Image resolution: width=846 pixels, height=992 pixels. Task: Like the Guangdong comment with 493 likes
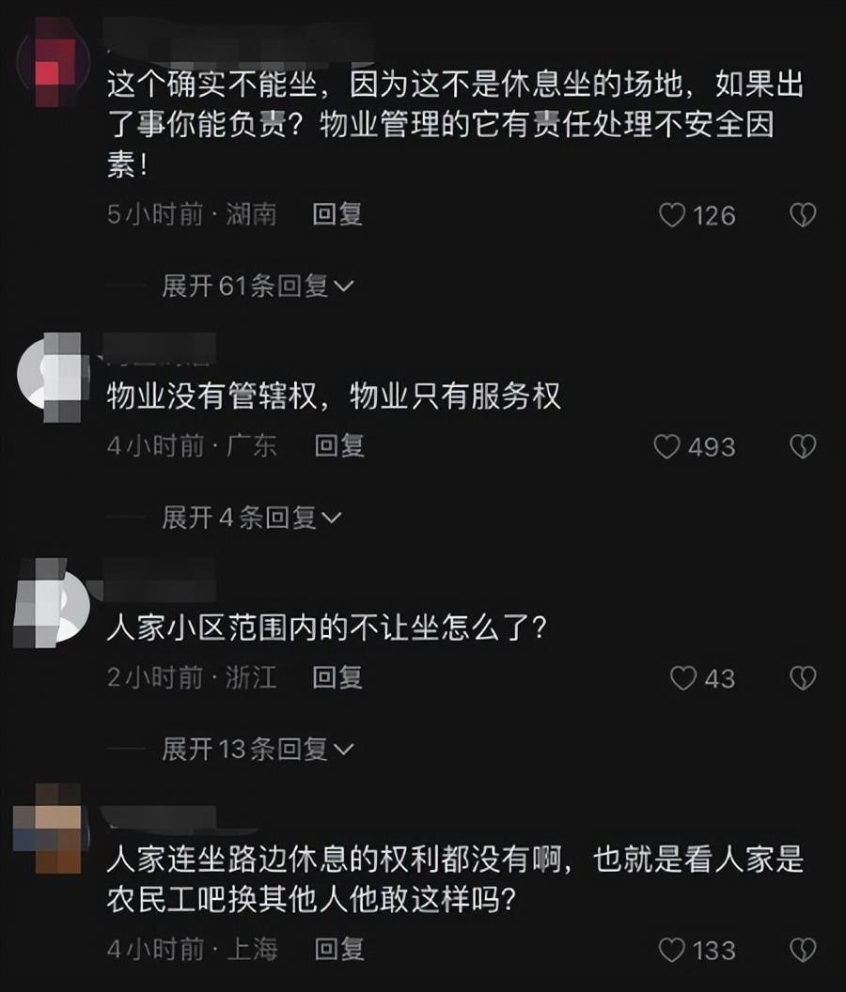[x=666, y=446]
